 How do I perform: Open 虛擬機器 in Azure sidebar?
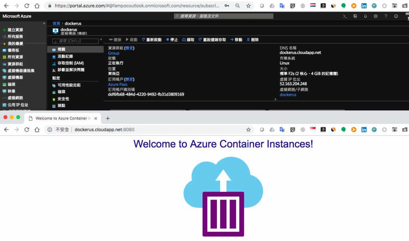tap(15, 78)
